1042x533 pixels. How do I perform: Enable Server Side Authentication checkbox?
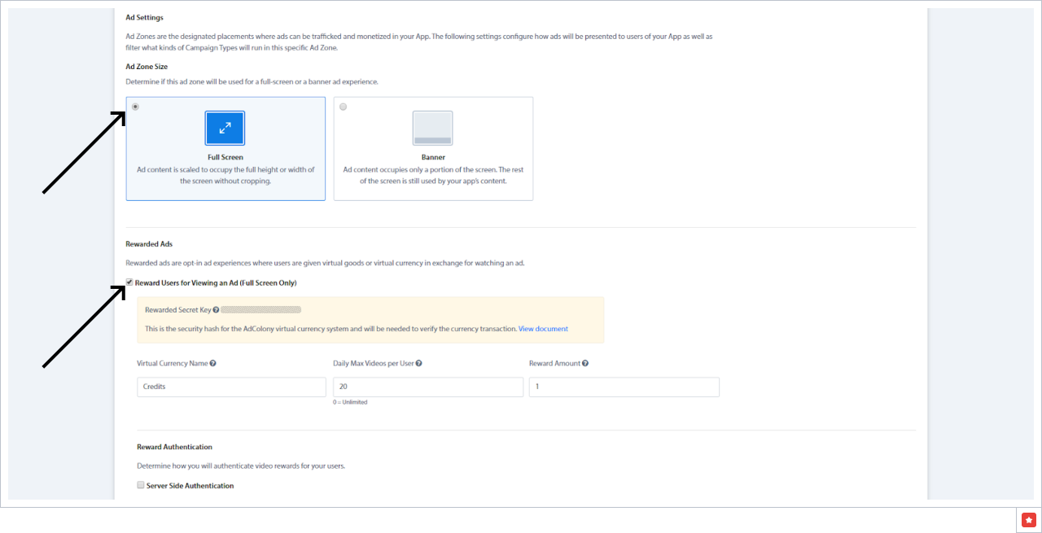[x=141, y=485]
